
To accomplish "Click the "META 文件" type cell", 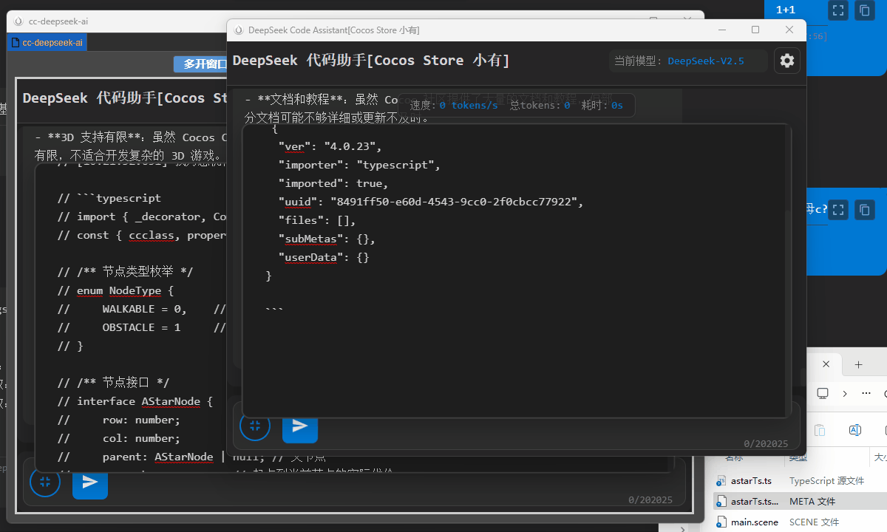I will pos(812,502).
